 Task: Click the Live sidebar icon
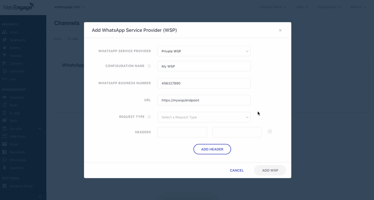pyautogui.click(x=4, y=79)
